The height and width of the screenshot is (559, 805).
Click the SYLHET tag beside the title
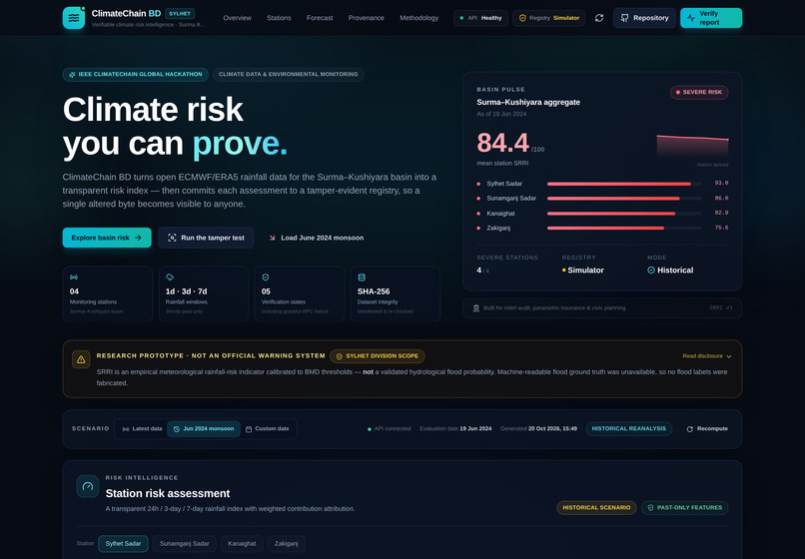(180, 13)
